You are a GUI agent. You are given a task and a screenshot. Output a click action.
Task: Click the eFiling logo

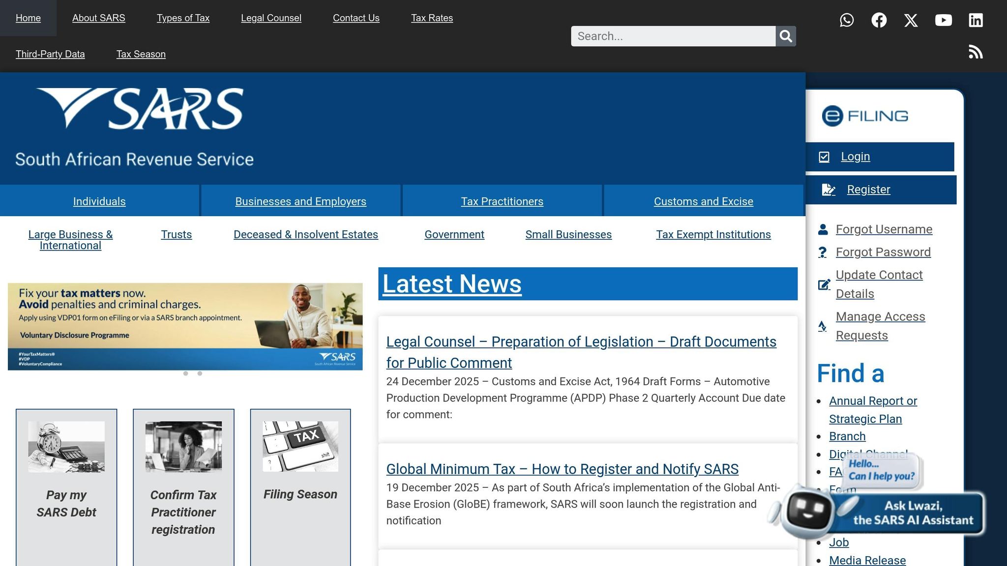pos(865,116)
